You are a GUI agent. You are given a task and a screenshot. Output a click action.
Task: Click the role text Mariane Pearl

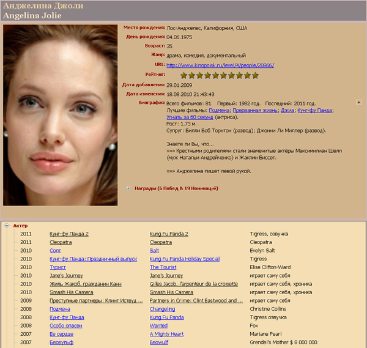[x=265, y=334]
